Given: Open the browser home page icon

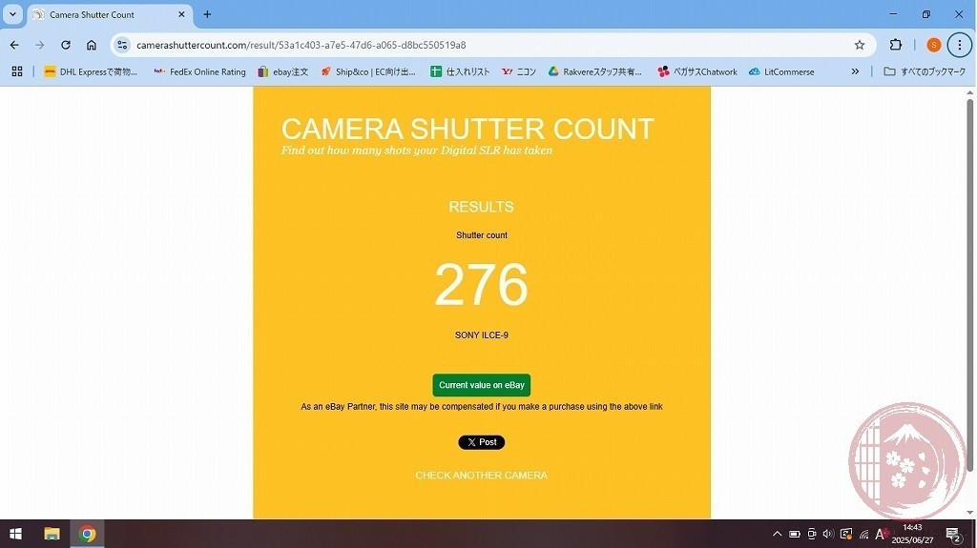Looking at the screenshot, I should [92, 45].
